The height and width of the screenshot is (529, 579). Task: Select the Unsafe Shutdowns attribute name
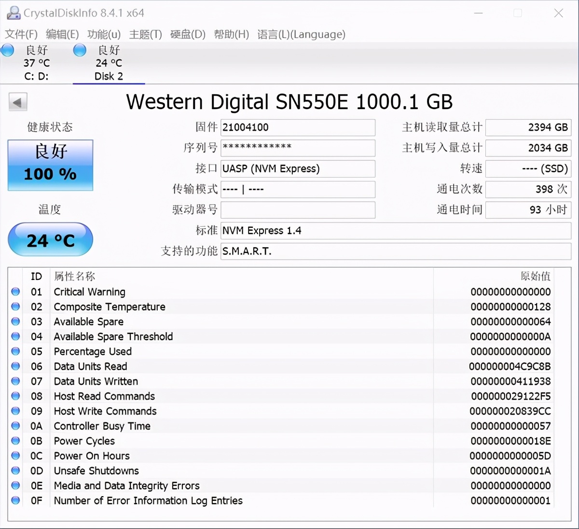point(96,471)
